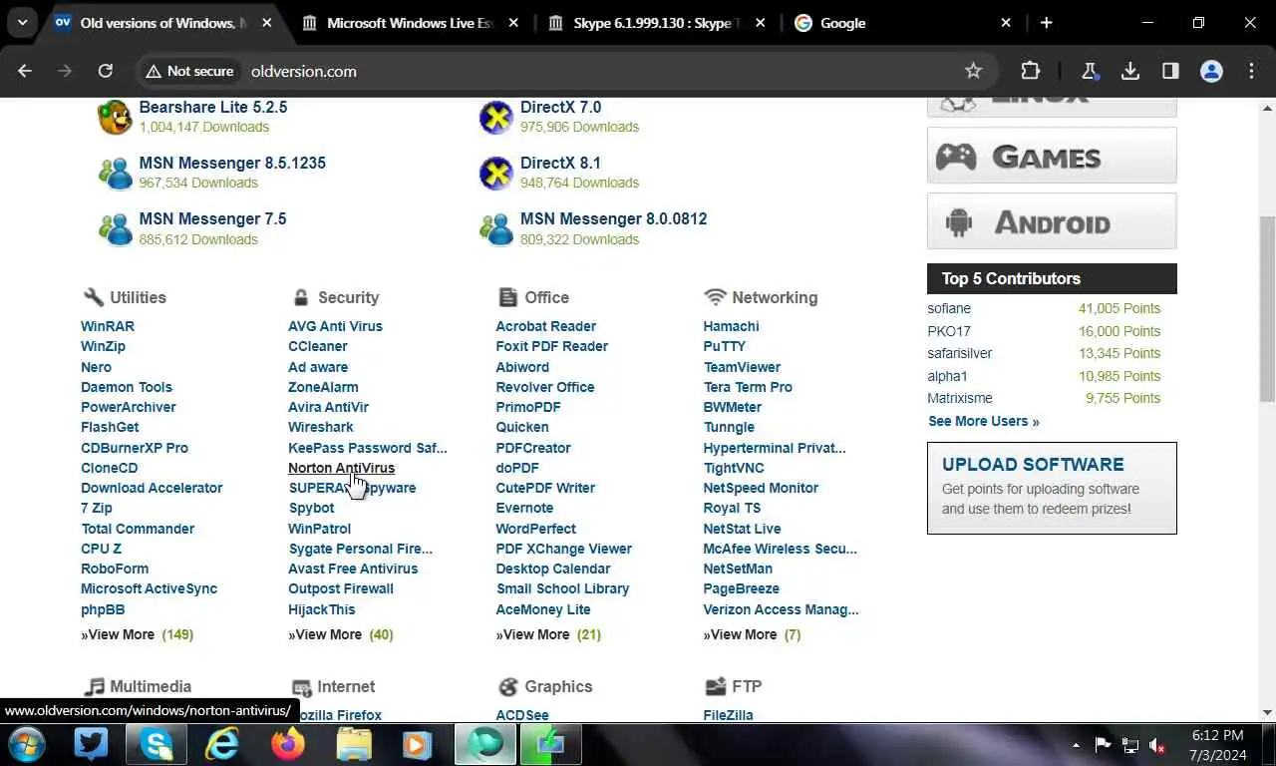The image size is (1276, 766).
Task: Open the browser extensions puzzle icon
Action: [1030, 71]
